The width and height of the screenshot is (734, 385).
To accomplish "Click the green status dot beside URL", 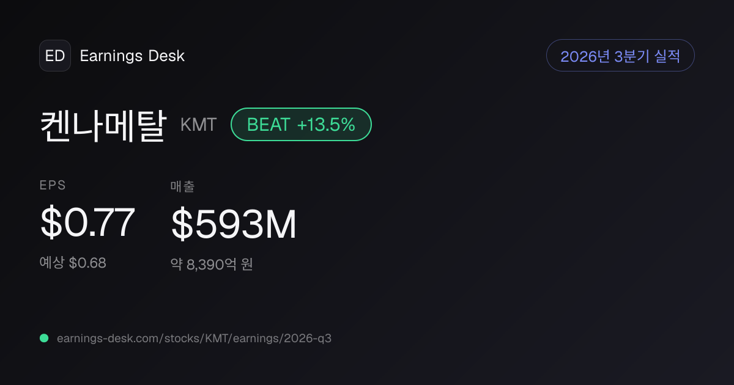I will [x=44, y=338].
